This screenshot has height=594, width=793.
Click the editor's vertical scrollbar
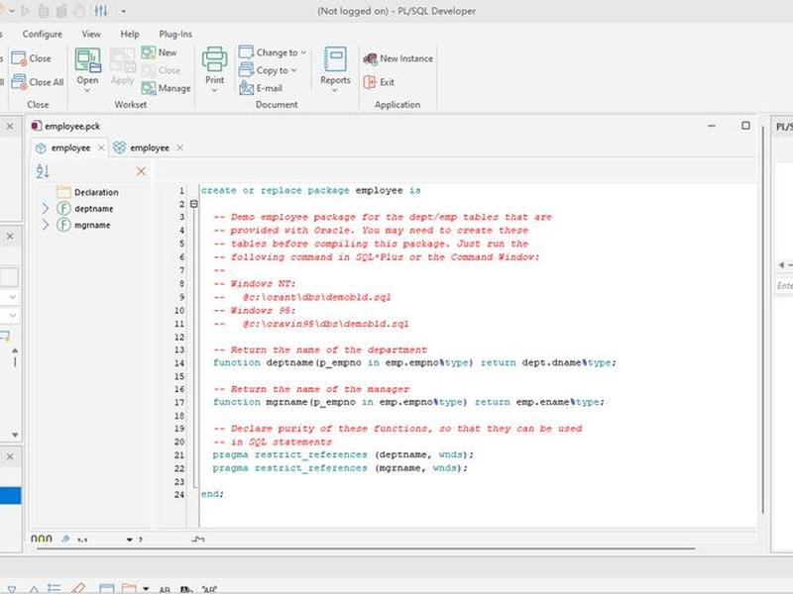click(x=762, y=319)
